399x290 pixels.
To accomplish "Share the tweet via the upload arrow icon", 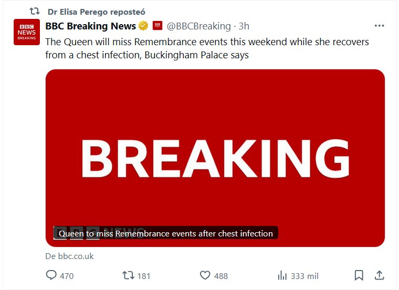I will pos(379,275).
